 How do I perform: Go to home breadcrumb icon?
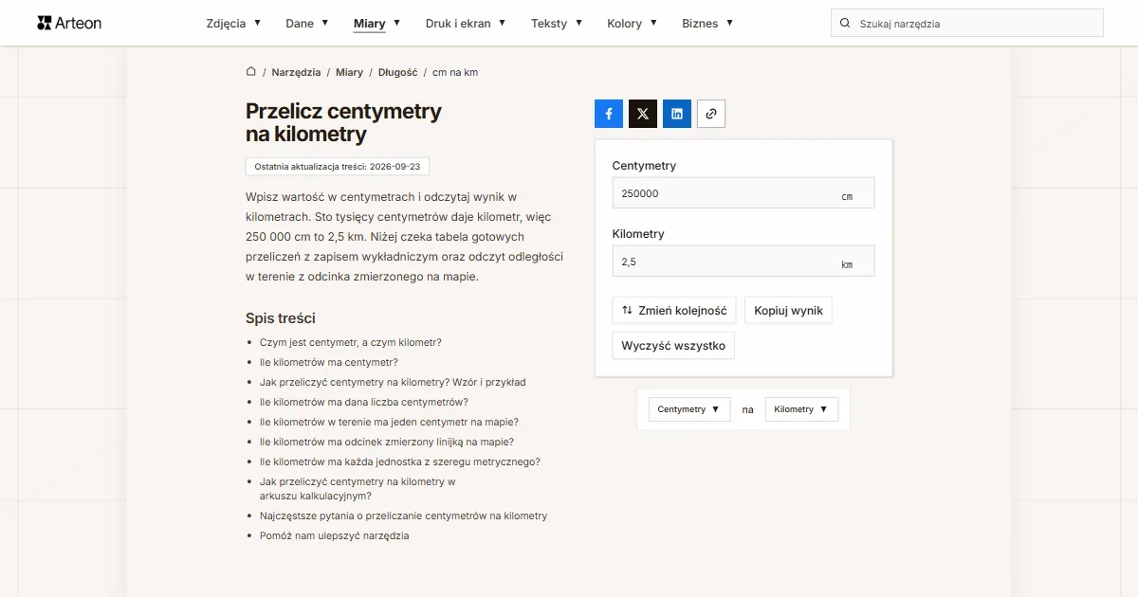pos(251,72)
